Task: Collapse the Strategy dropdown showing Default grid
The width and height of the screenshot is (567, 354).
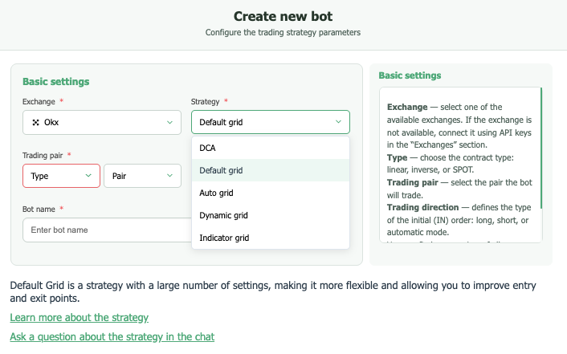Action: (270, 123)
